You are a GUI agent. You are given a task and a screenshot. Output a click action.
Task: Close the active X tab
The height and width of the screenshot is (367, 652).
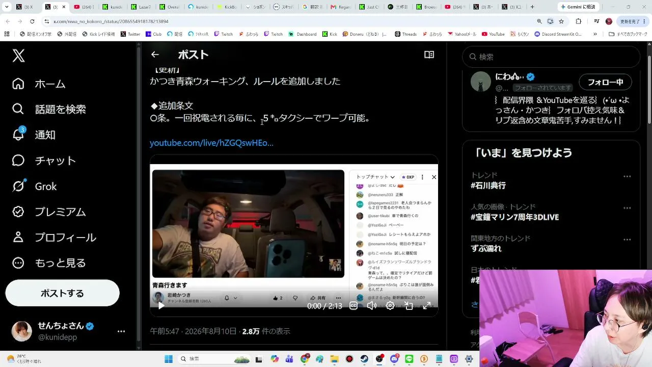(x=64, y=7)
